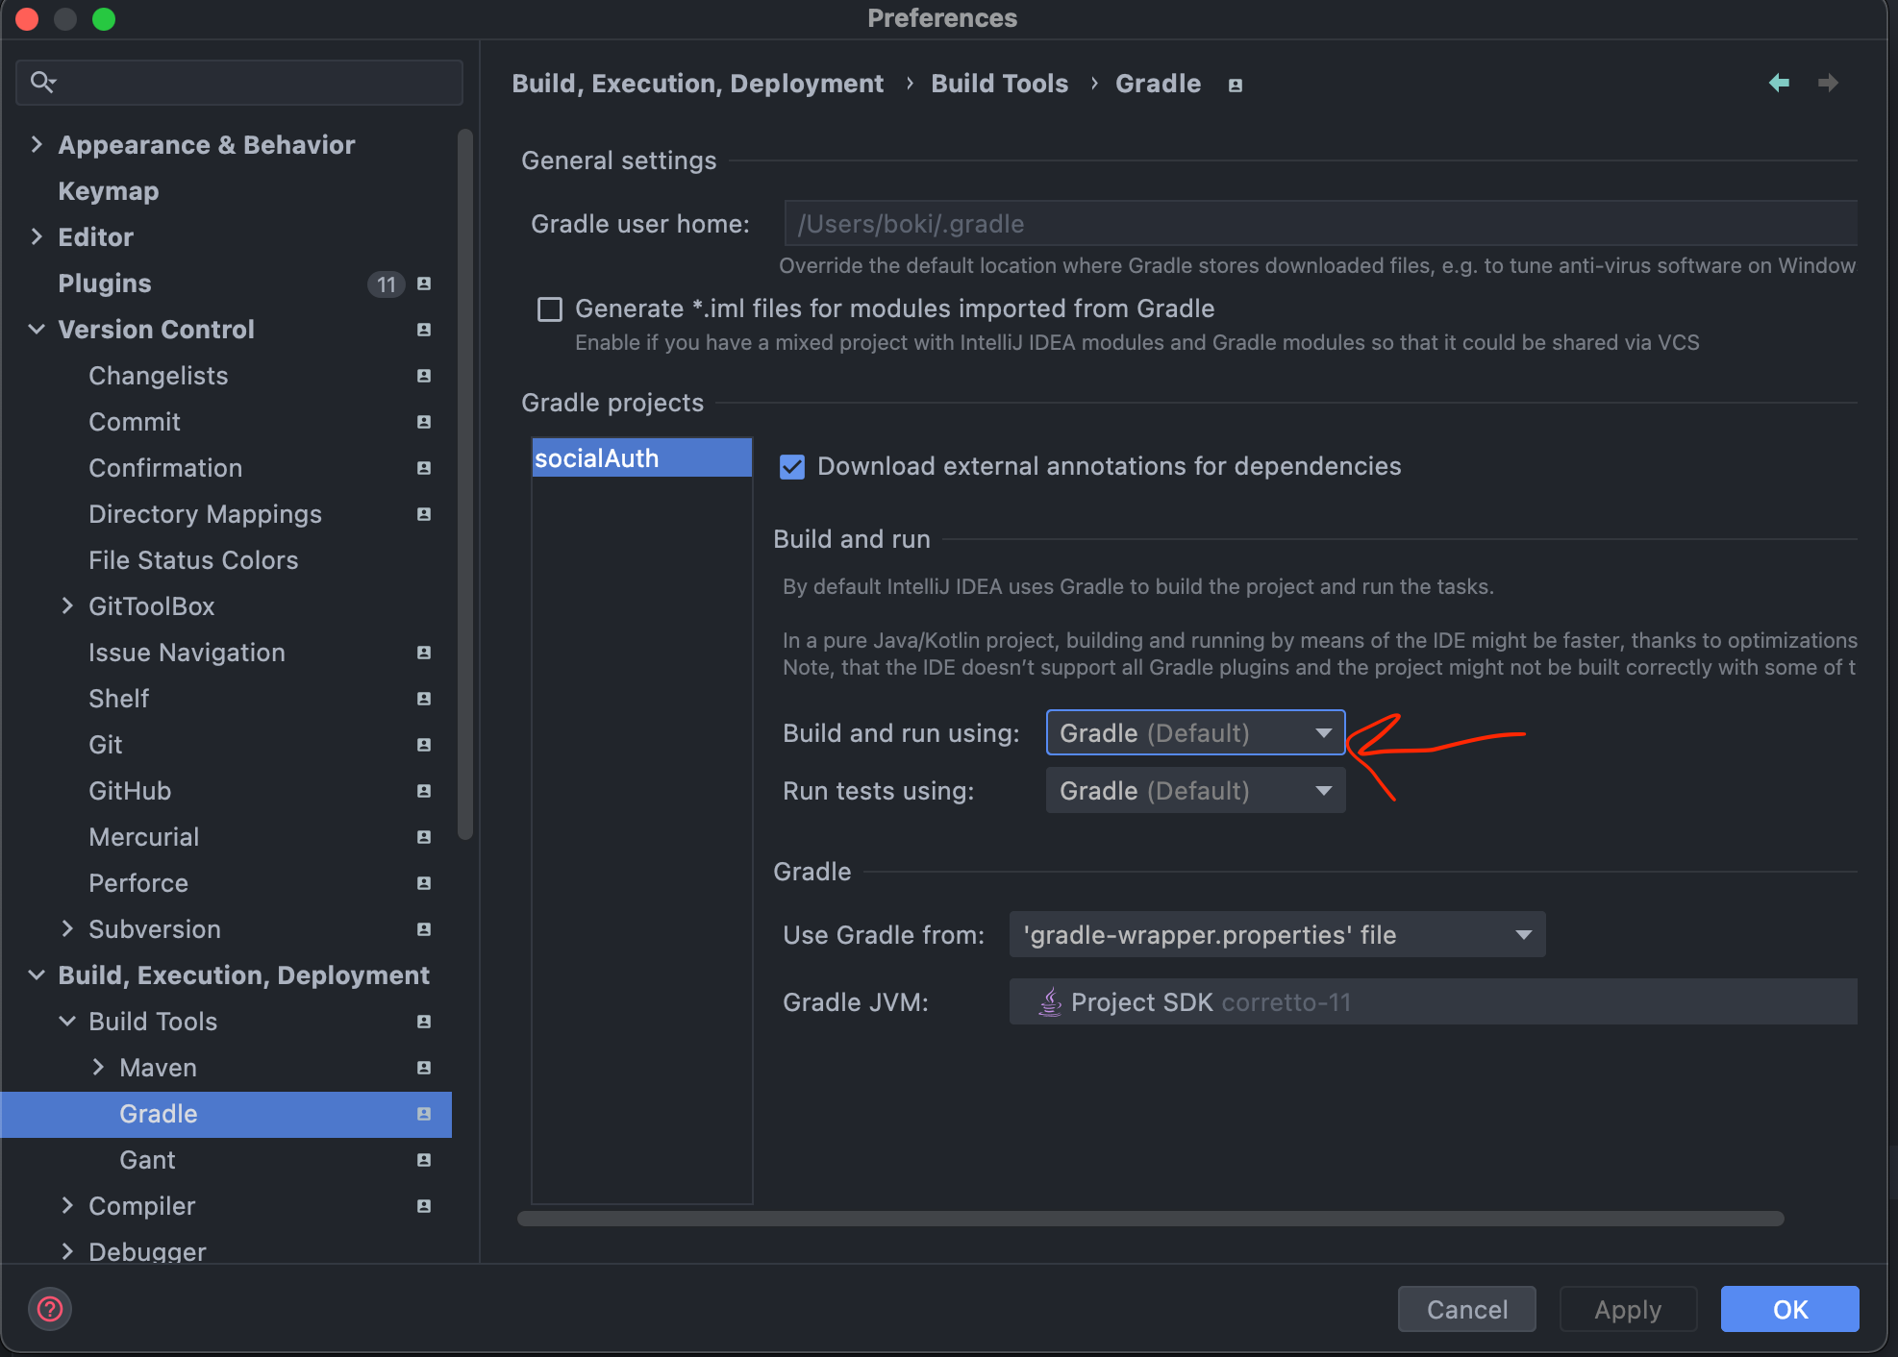Open the Run tests using dropdown
Viewport: 1898px width, 1357px height.
[x=1195, y=791]
